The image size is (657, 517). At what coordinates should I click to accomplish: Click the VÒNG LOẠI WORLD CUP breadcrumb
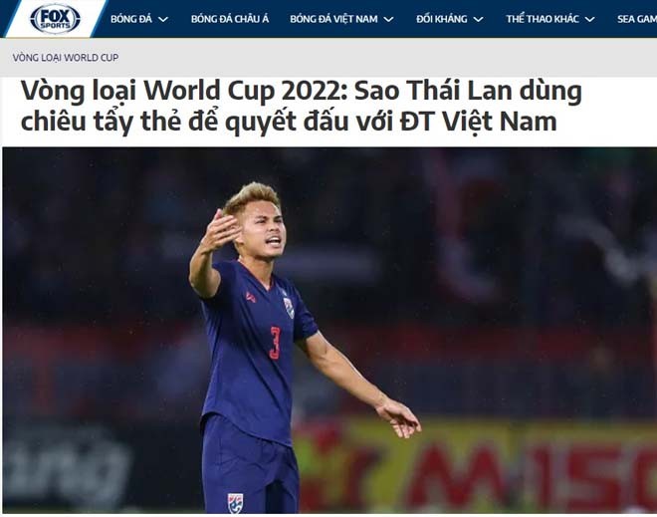tap(66, 58)
